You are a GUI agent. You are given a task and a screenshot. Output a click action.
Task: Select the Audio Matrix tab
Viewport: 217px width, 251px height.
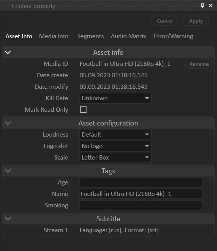pos(129,36)
